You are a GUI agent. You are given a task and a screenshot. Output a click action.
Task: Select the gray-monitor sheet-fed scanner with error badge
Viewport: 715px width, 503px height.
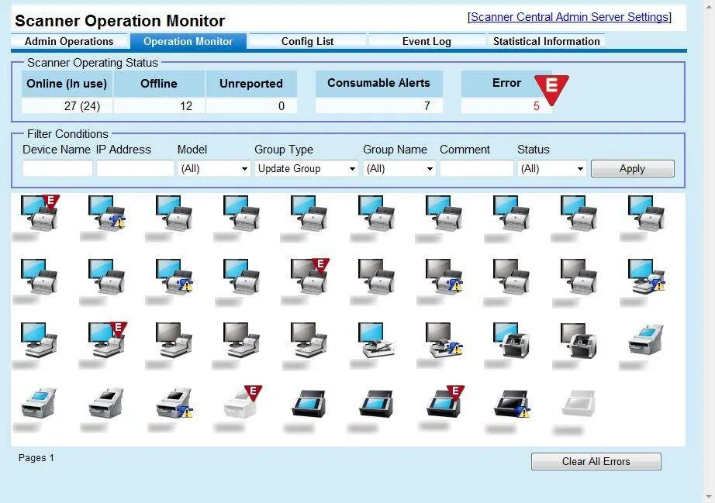(x=309, y=276)
